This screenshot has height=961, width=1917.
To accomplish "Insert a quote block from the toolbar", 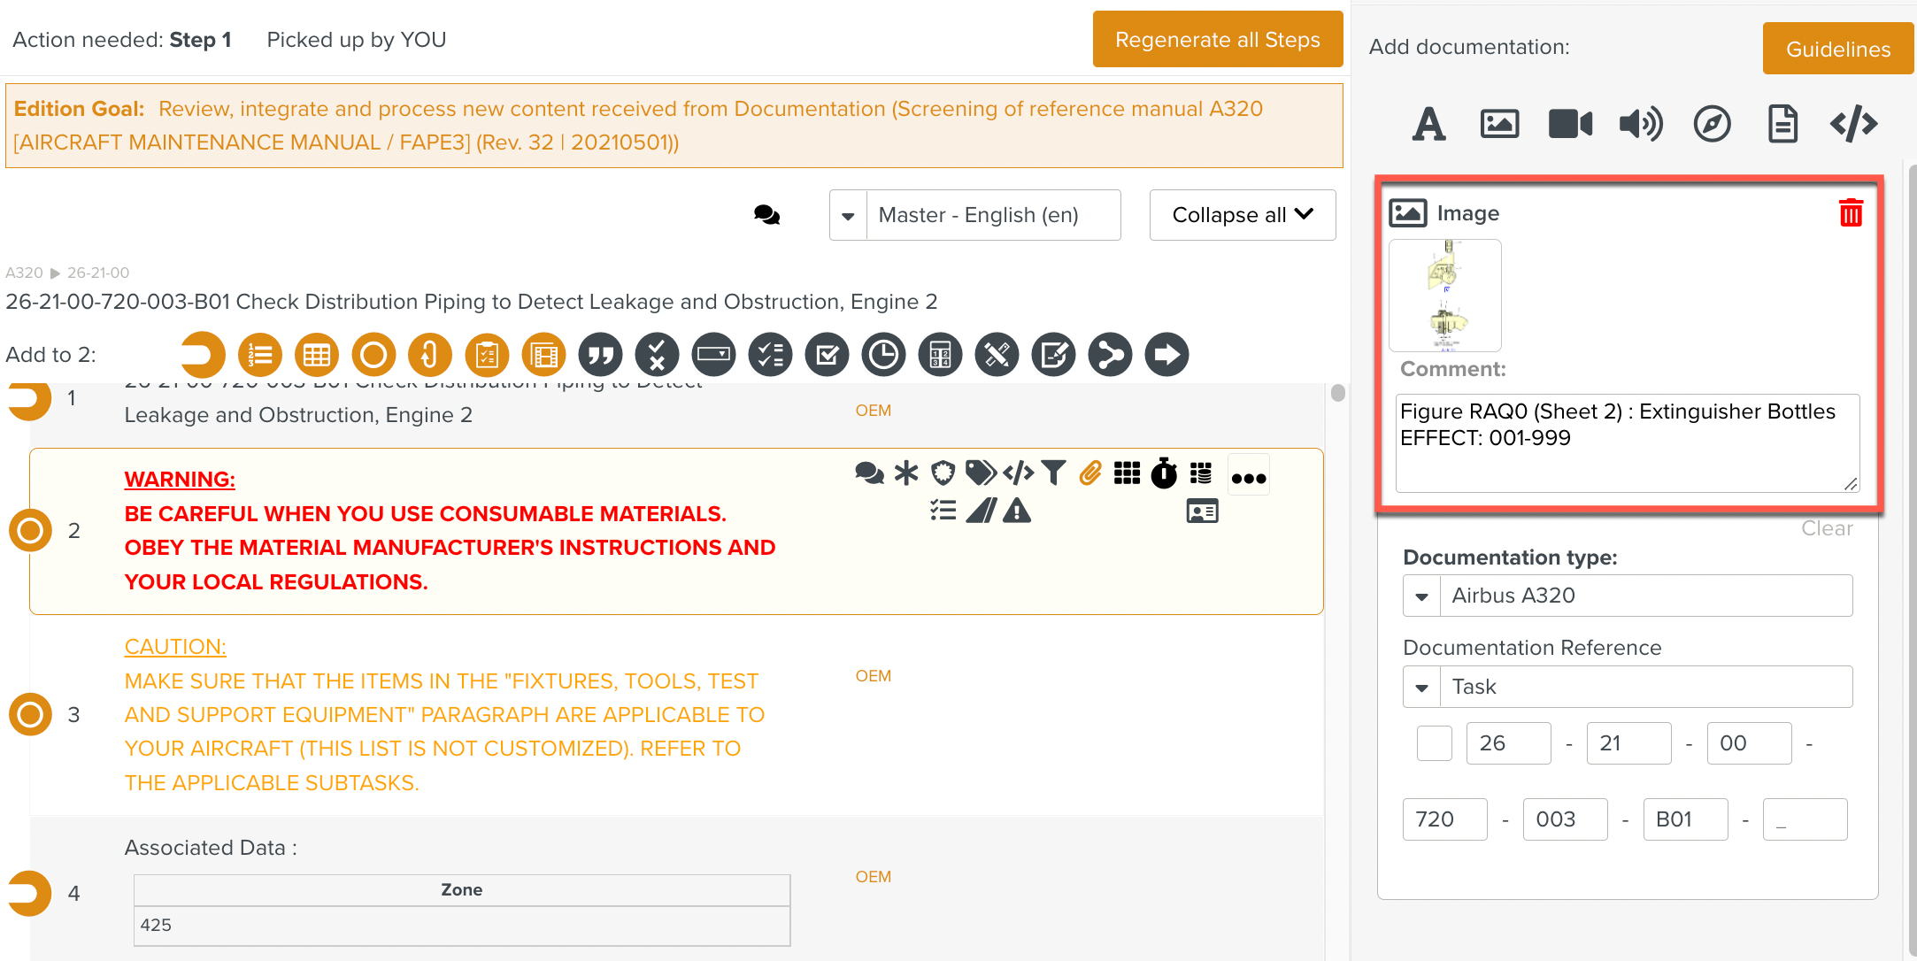I will coord(600,354).
